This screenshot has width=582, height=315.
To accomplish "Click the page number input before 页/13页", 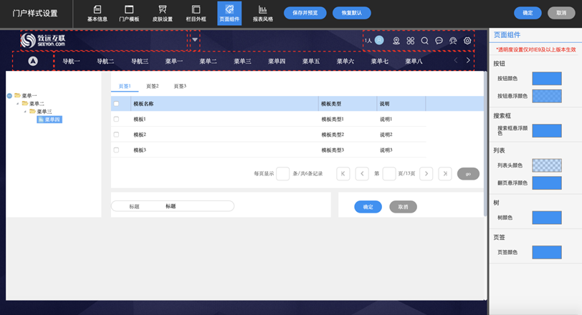I will click(389, 173).
